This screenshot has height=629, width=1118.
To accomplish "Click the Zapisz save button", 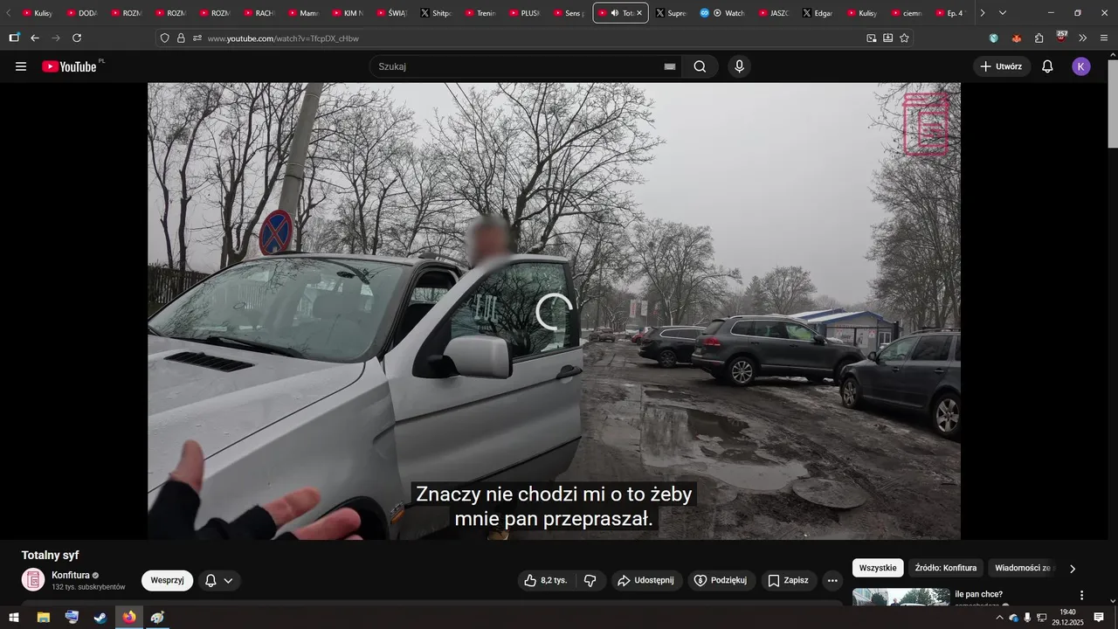I will click(x=788, y=580).
